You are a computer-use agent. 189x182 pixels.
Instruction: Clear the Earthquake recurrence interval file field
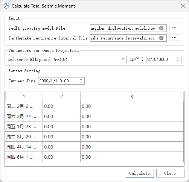[161, 38]
